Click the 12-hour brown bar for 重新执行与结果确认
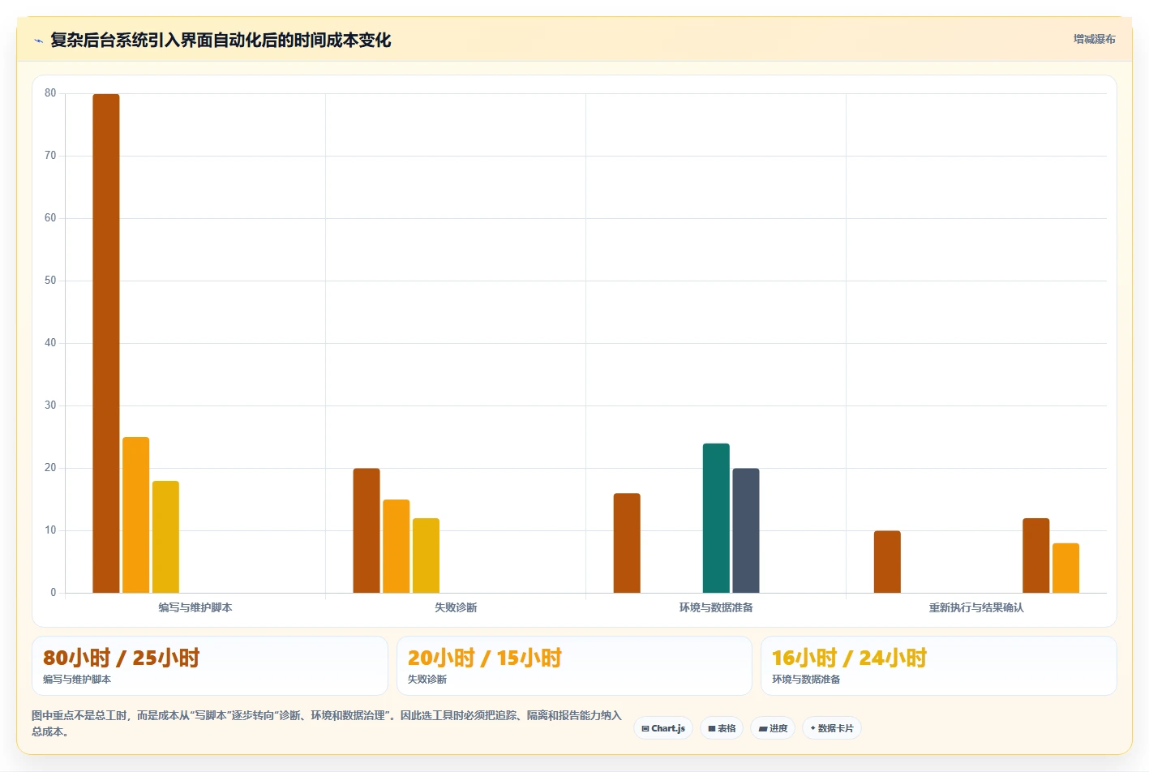This screenshot has width=1149, height=772. click(x=1035, y=555)
